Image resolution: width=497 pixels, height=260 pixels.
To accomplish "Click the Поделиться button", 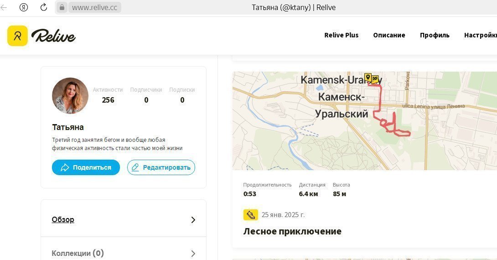I will [x=86, y=167].
